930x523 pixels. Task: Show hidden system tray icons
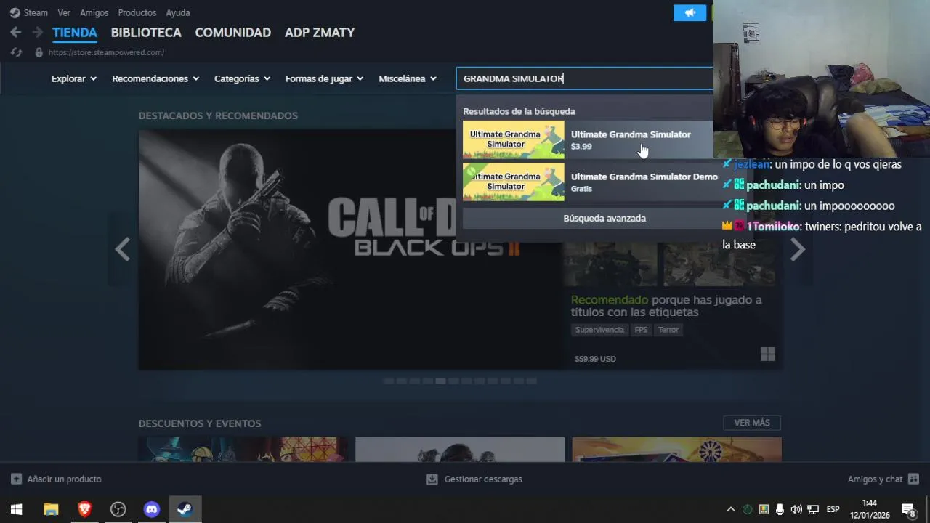point(731,509)
